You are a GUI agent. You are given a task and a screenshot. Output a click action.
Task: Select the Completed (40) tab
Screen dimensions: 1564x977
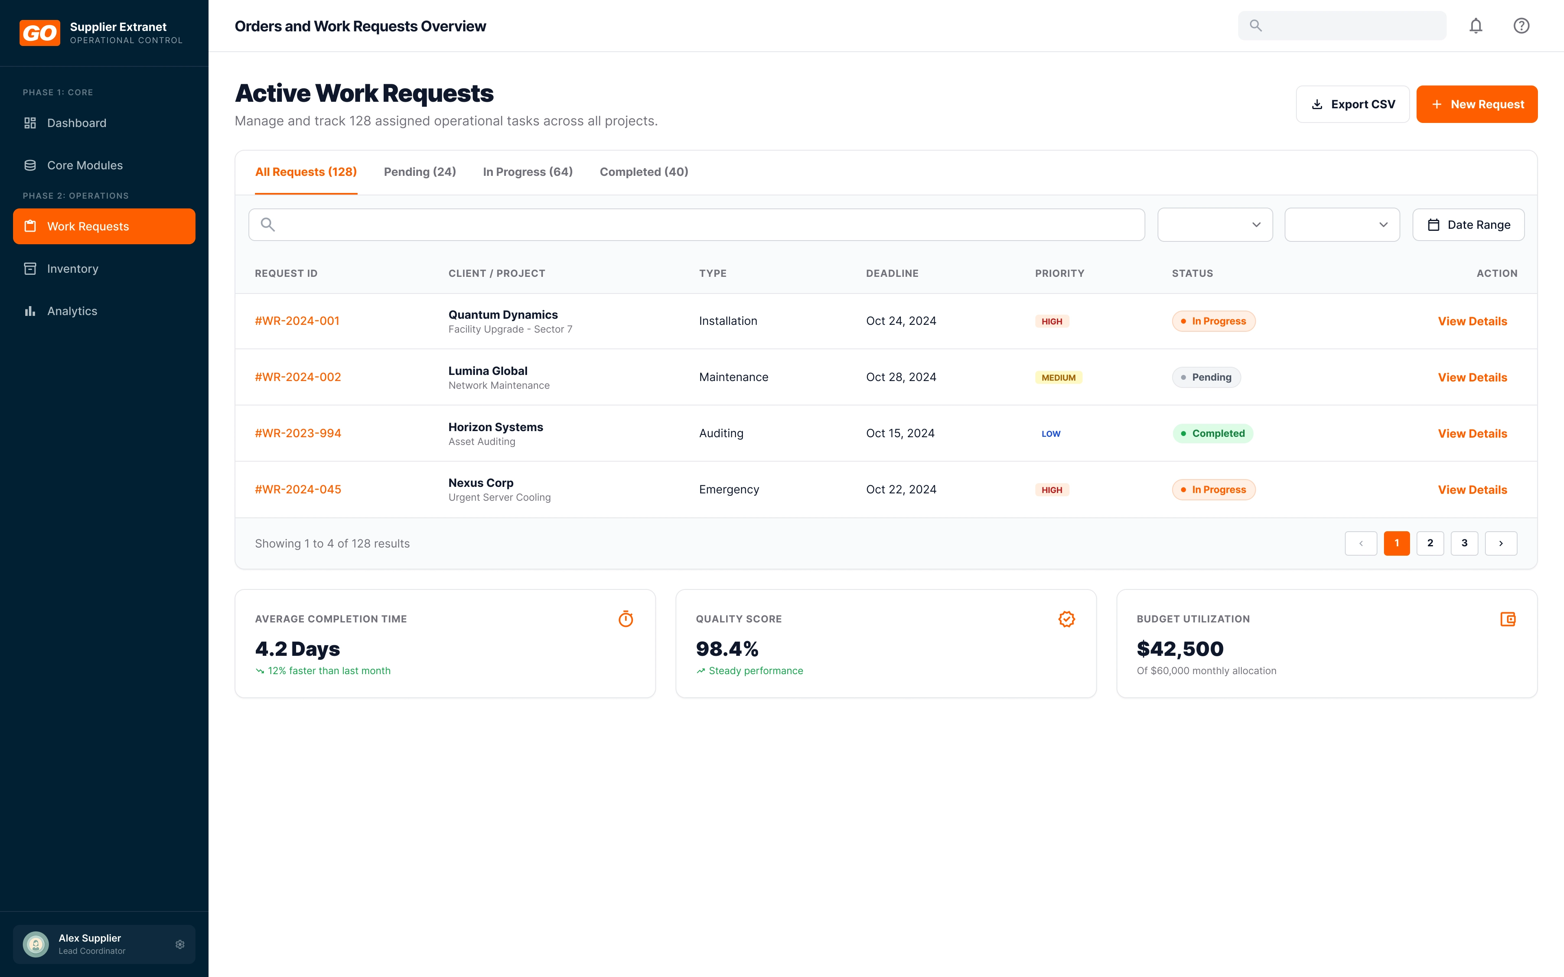[x=644, y=172]
